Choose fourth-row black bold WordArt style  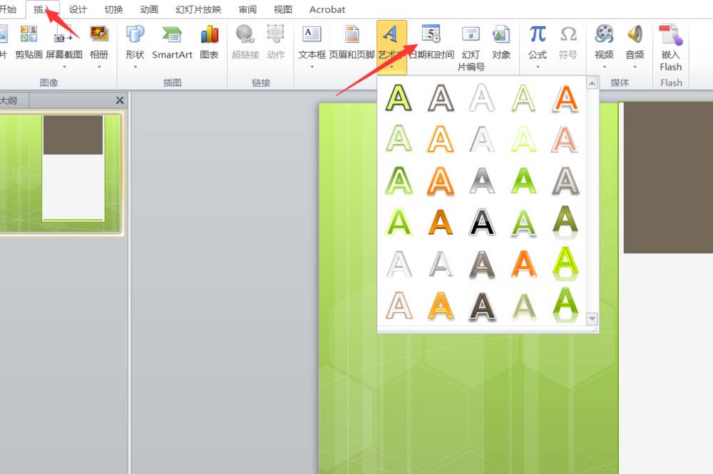pos(482,222)
